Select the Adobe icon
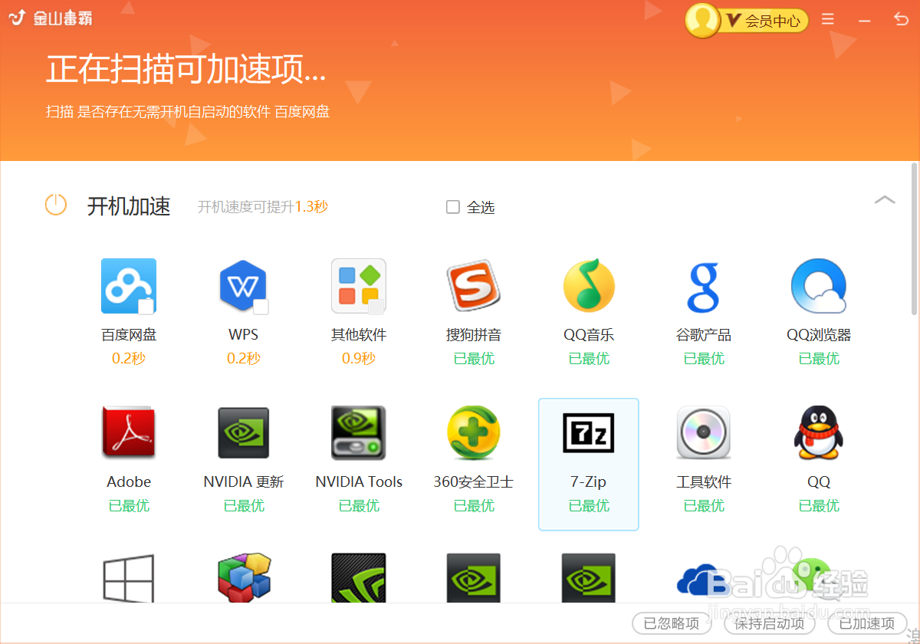 click(129, 433)
